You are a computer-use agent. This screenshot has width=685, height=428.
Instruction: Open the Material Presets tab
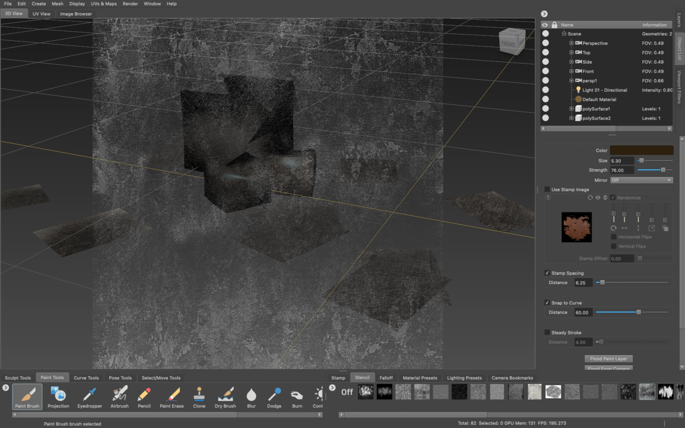pyautogui.click(x=420, y=378)
